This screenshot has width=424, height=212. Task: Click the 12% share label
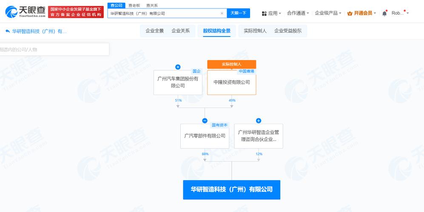pyautogui.click(x=259, y=154)
